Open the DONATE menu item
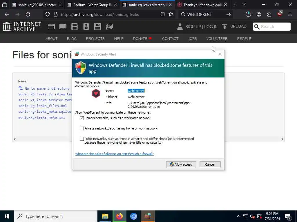Viewport: 297px width, 222px height. 140,38
